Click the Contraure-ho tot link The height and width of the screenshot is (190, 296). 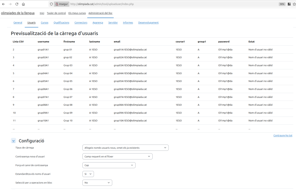[282, 135]
